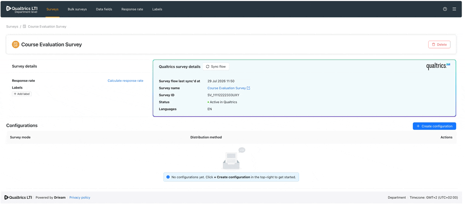Screen dimensions: 465x220
Task: Open the Response rate tab
Action: (x=132, y=9)
